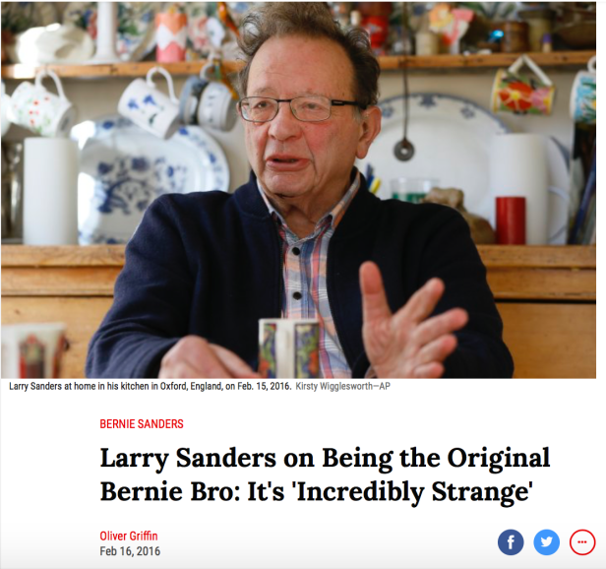Viewport: 606px width, 569px height.
Task: View author Oliver Griffin's page
Action: [x=129, y=536]
